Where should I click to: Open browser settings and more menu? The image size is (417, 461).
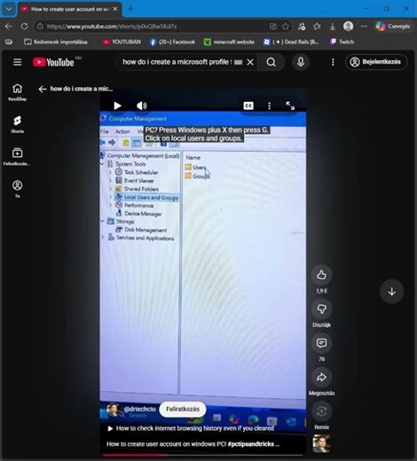[x=364, y=27]
